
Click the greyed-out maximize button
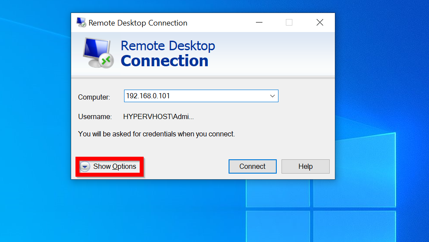pos(289,23)
